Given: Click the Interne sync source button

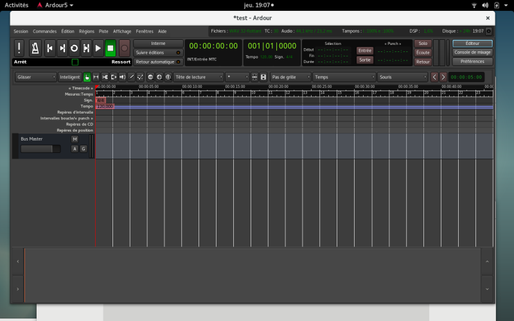Looking at the screenshot, I should [x=158, y=43].
